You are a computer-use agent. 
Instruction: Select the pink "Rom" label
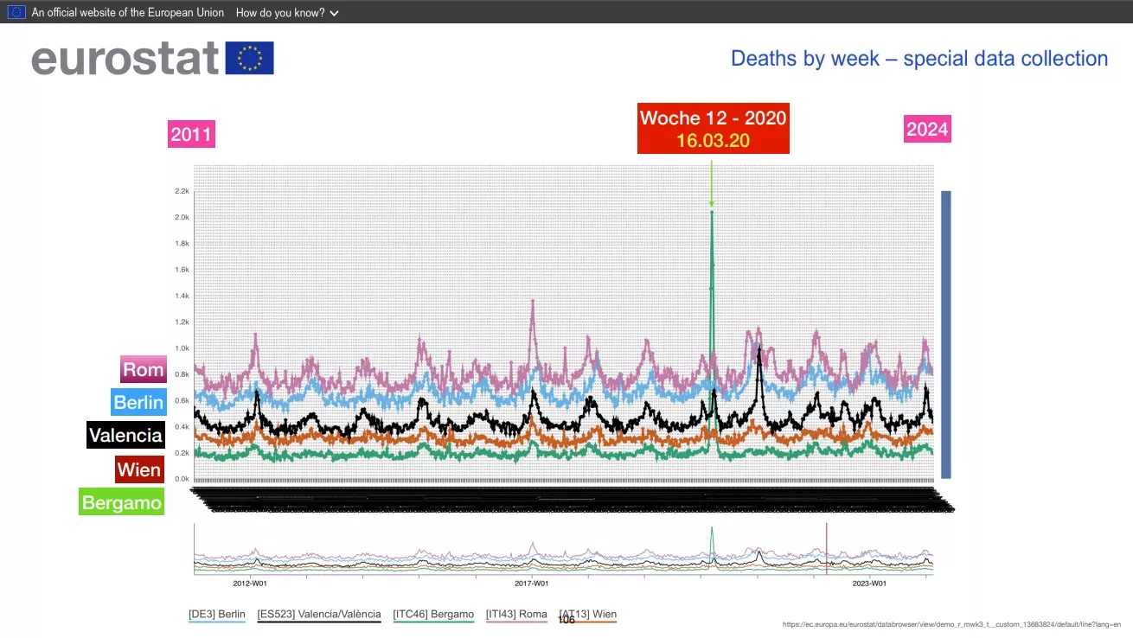(x=143, y=370)
